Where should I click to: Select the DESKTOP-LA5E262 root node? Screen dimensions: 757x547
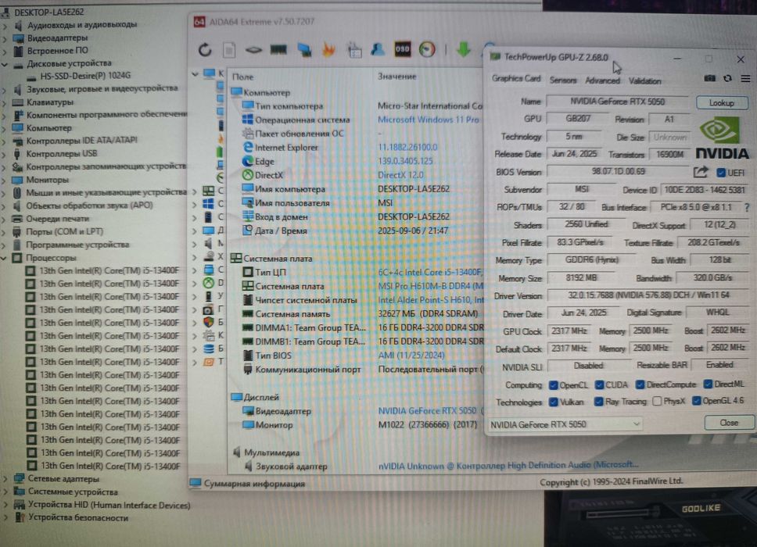coord(48,12)
